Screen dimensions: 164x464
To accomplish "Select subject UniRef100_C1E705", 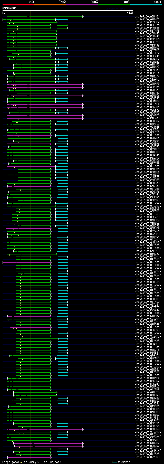I will click(147, 118).
